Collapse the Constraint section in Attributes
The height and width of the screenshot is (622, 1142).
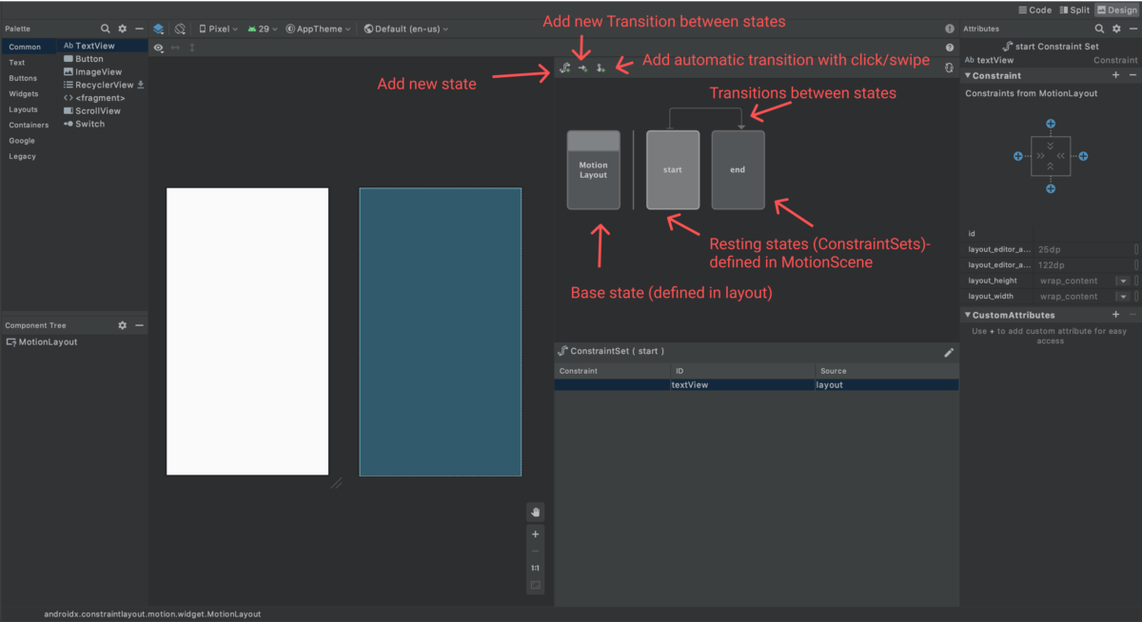pos(967,75)
